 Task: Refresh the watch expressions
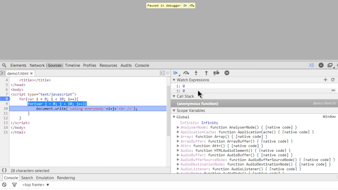click(x=333, y=79)
